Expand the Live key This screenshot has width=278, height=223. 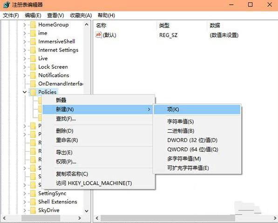tap(25, 59)
